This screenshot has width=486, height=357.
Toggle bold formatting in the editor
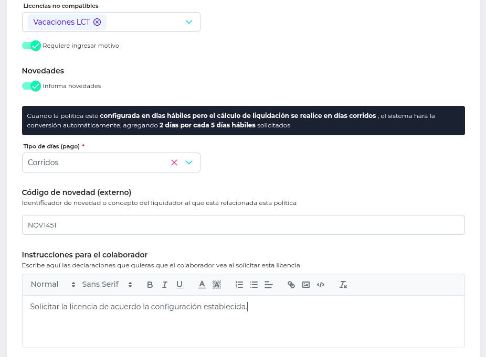(x=150, y=285)
